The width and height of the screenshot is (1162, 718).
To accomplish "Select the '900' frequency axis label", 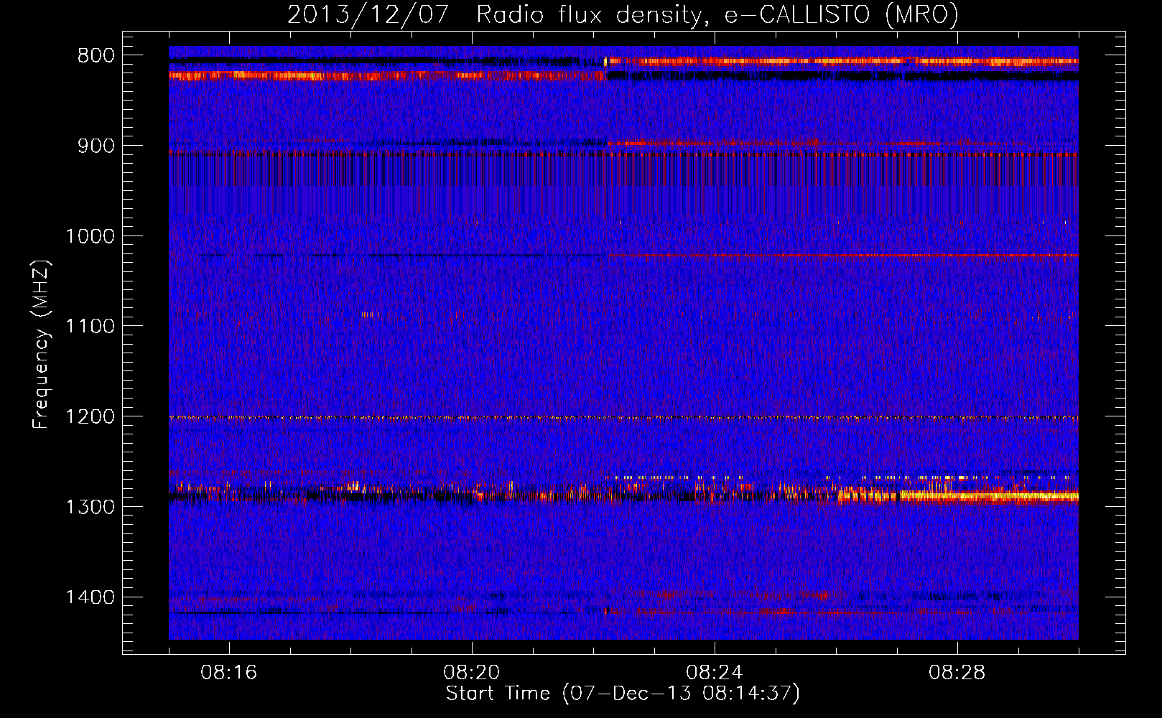I will tap(96, 146).
